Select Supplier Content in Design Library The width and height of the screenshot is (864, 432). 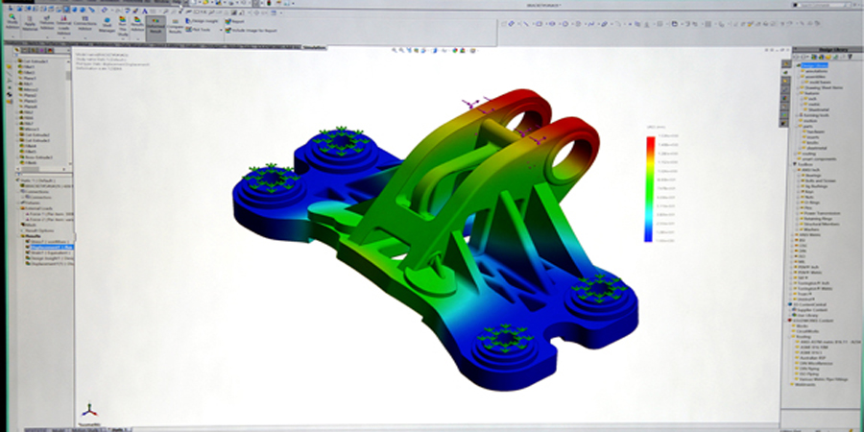tap(809, 310)
